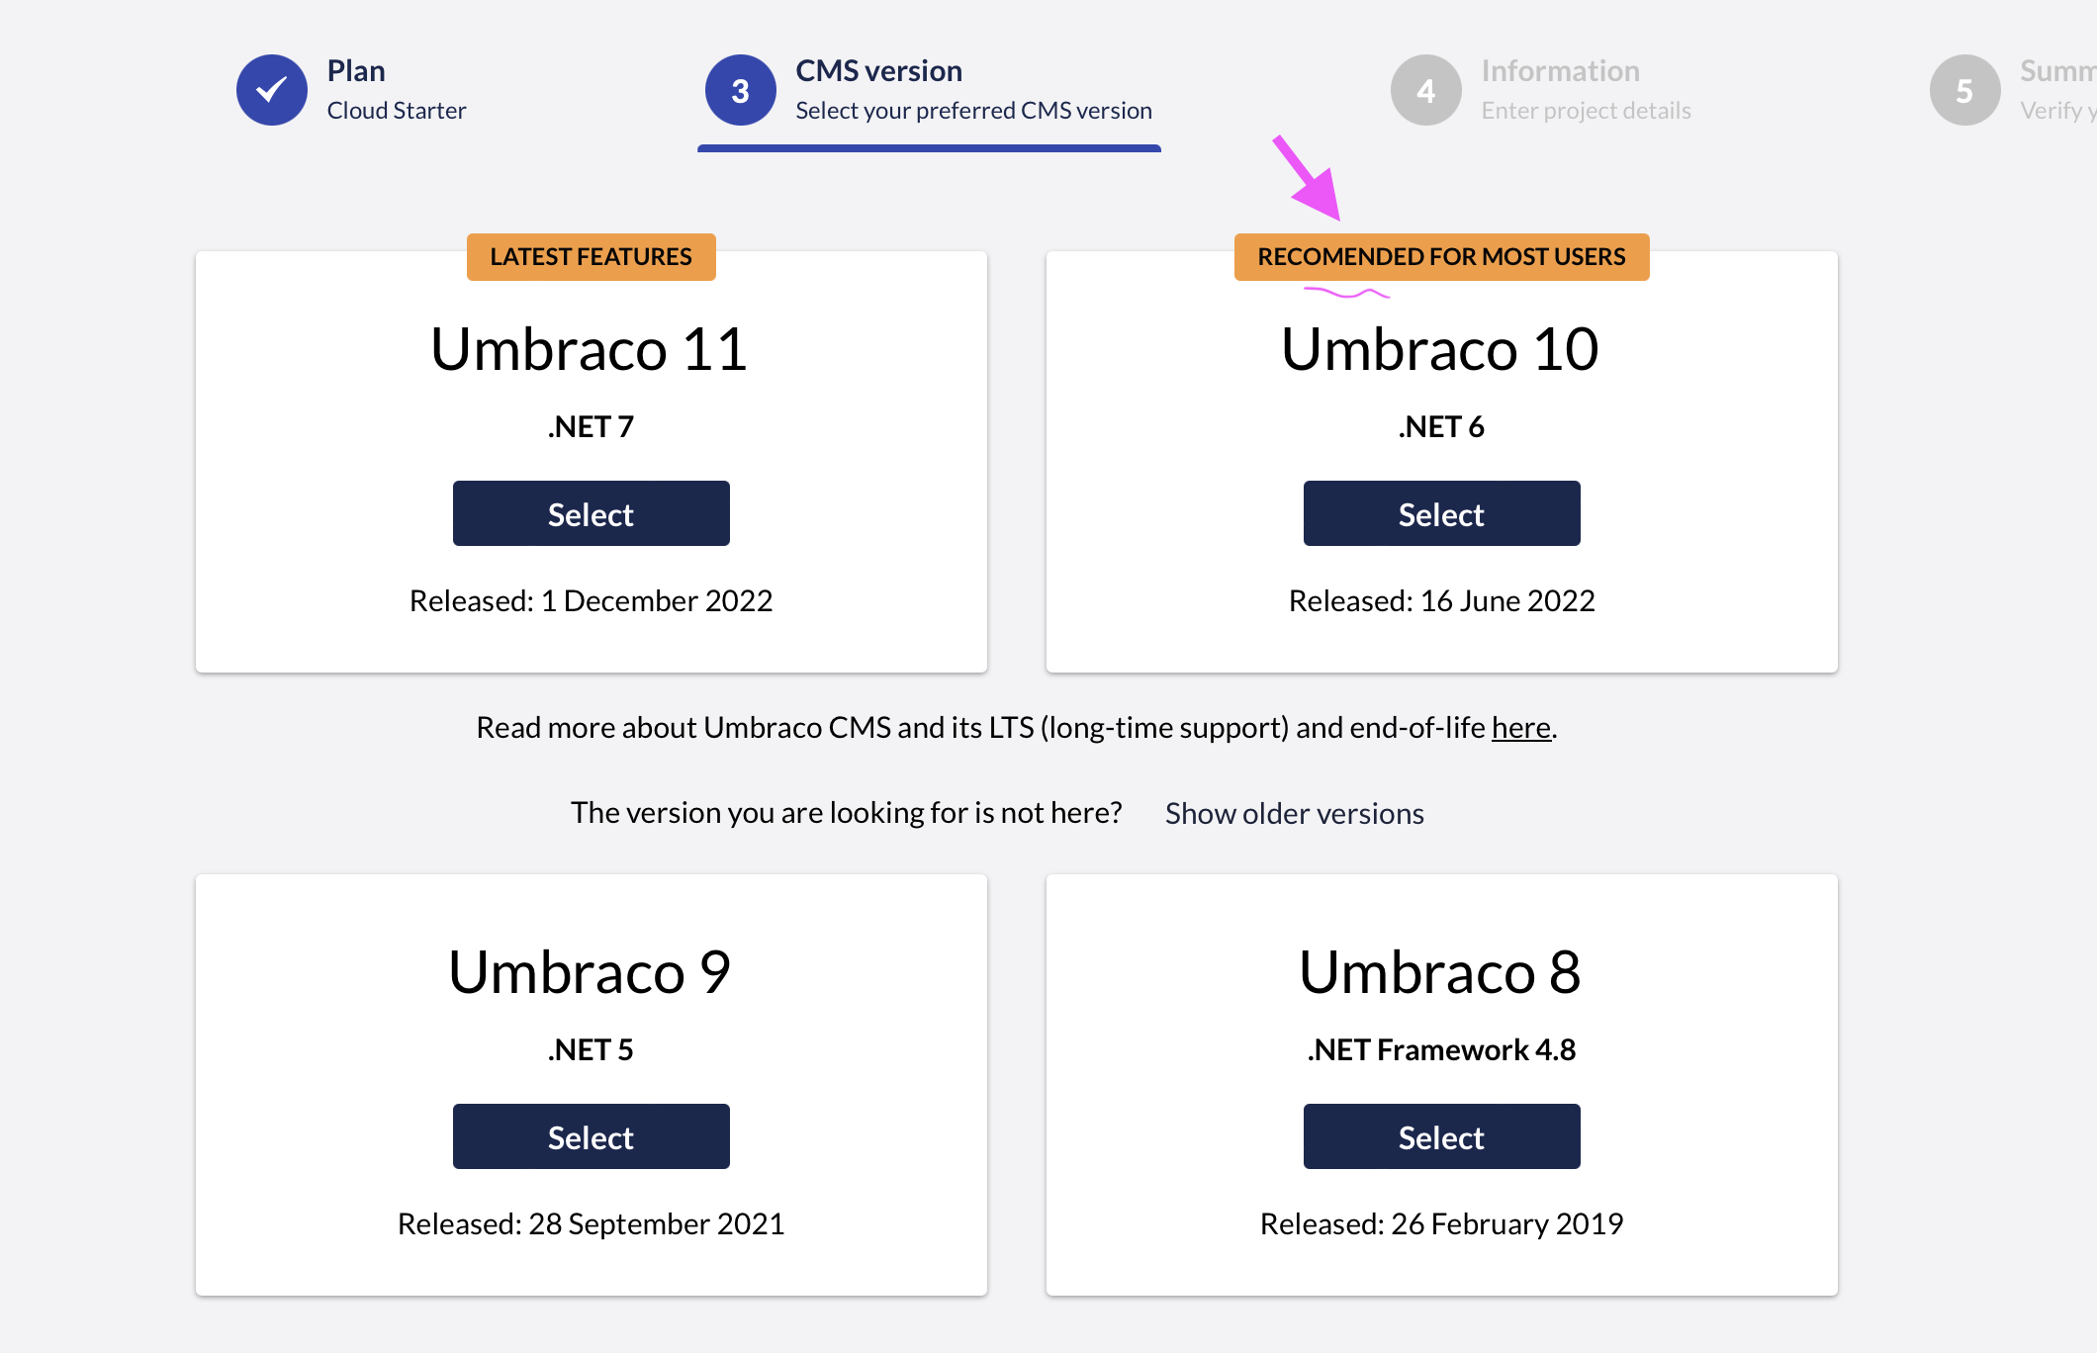2097x1353 pixels.
Task: Select Umbraco 10 with .NET 6
Action: coord(1441,513)
